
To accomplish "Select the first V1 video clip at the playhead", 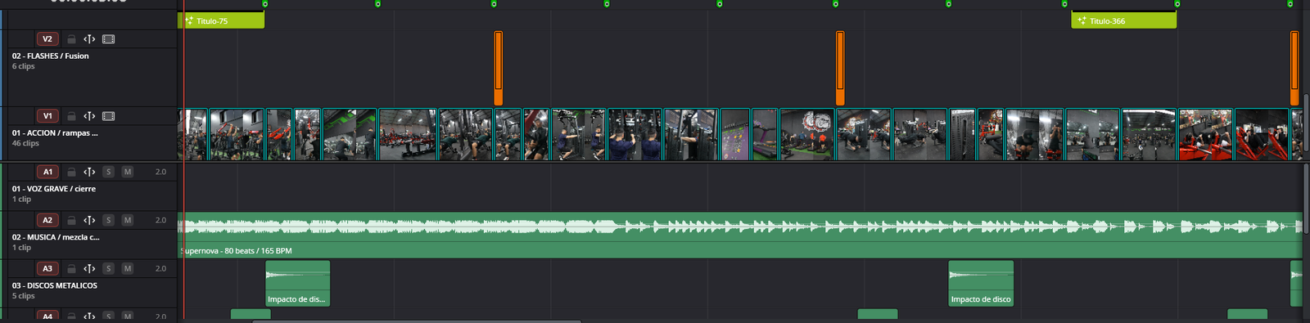I will pyautogui.click(x=193, y=134).
